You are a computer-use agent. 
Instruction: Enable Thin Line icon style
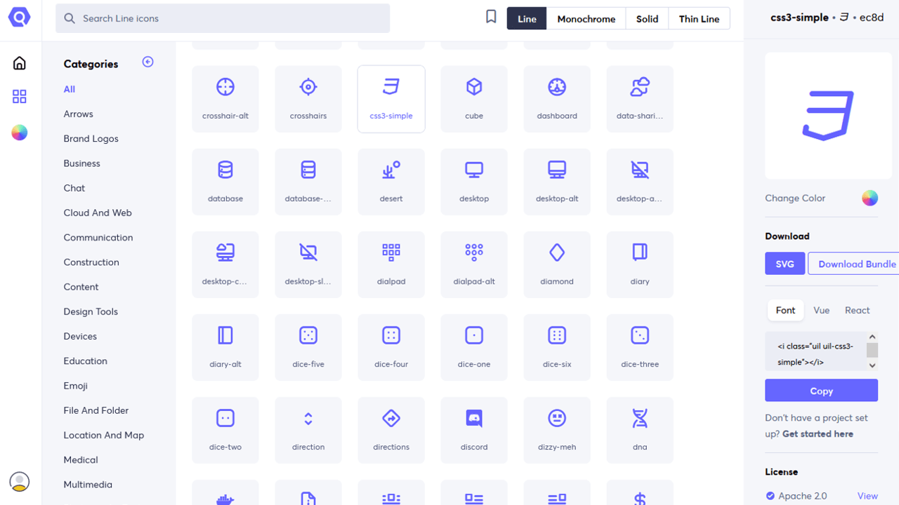point(699,19)
